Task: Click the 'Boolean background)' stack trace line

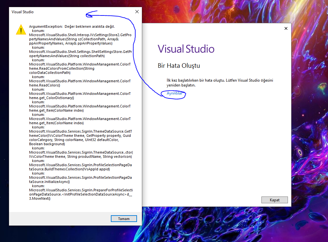Action: tap(47, 144)
